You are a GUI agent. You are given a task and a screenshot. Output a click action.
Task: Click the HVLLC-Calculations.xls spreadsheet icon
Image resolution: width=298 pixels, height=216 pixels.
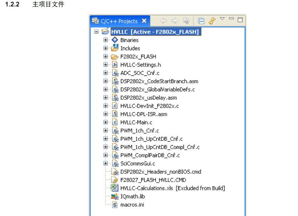pyautogui.click(x=114, y=188)
